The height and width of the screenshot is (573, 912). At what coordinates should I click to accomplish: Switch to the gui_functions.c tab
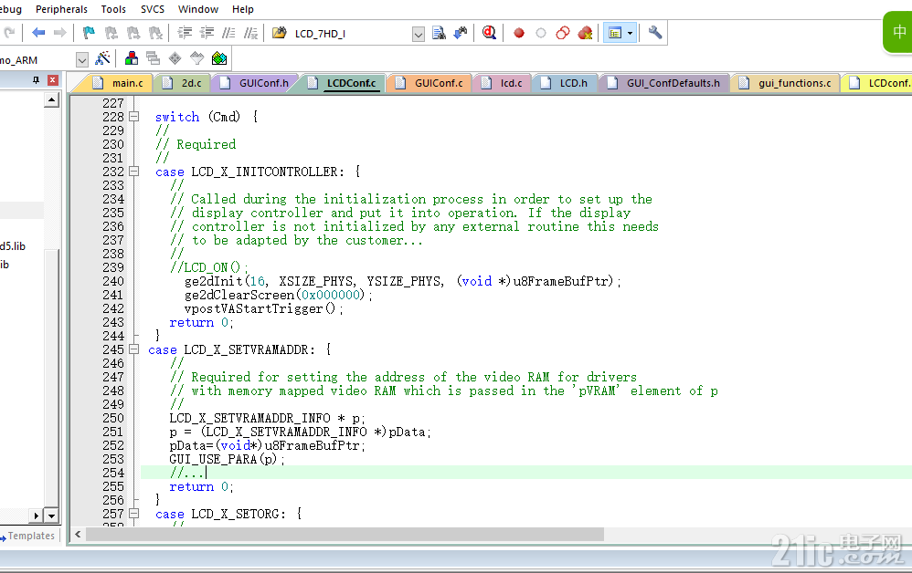(x=785, y=83)
